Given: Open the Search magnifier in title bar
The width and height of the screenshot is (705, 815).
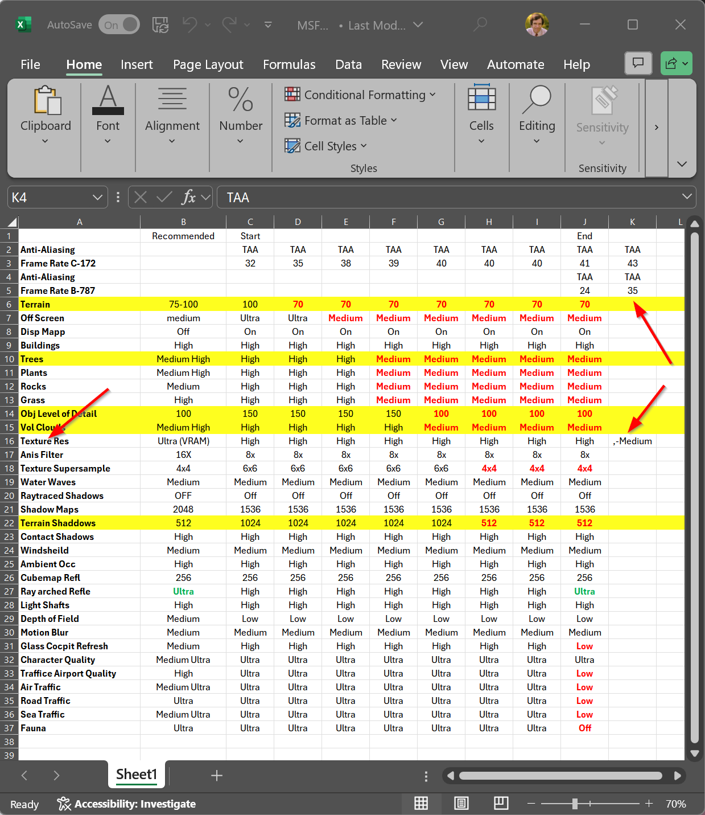Looking at the screenshot, I should (481, 25).
